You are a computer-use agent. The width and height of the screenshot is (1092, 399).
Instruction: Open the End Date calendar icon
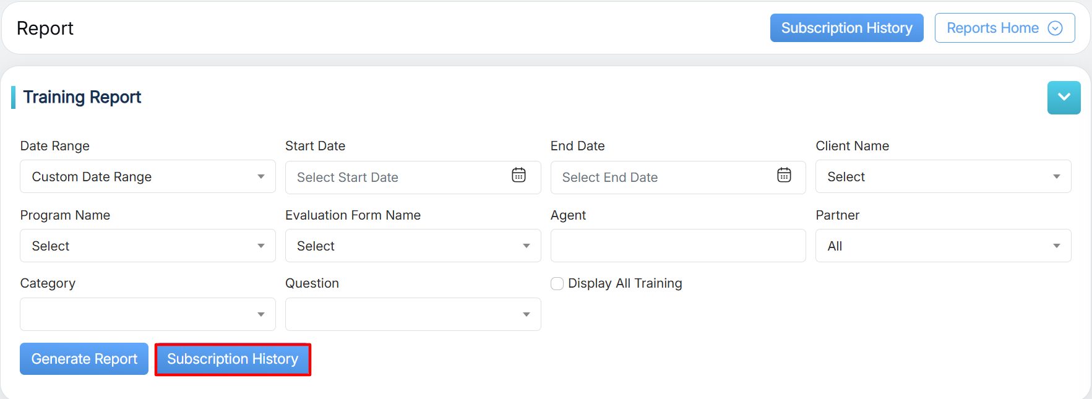tap(784, 176)
